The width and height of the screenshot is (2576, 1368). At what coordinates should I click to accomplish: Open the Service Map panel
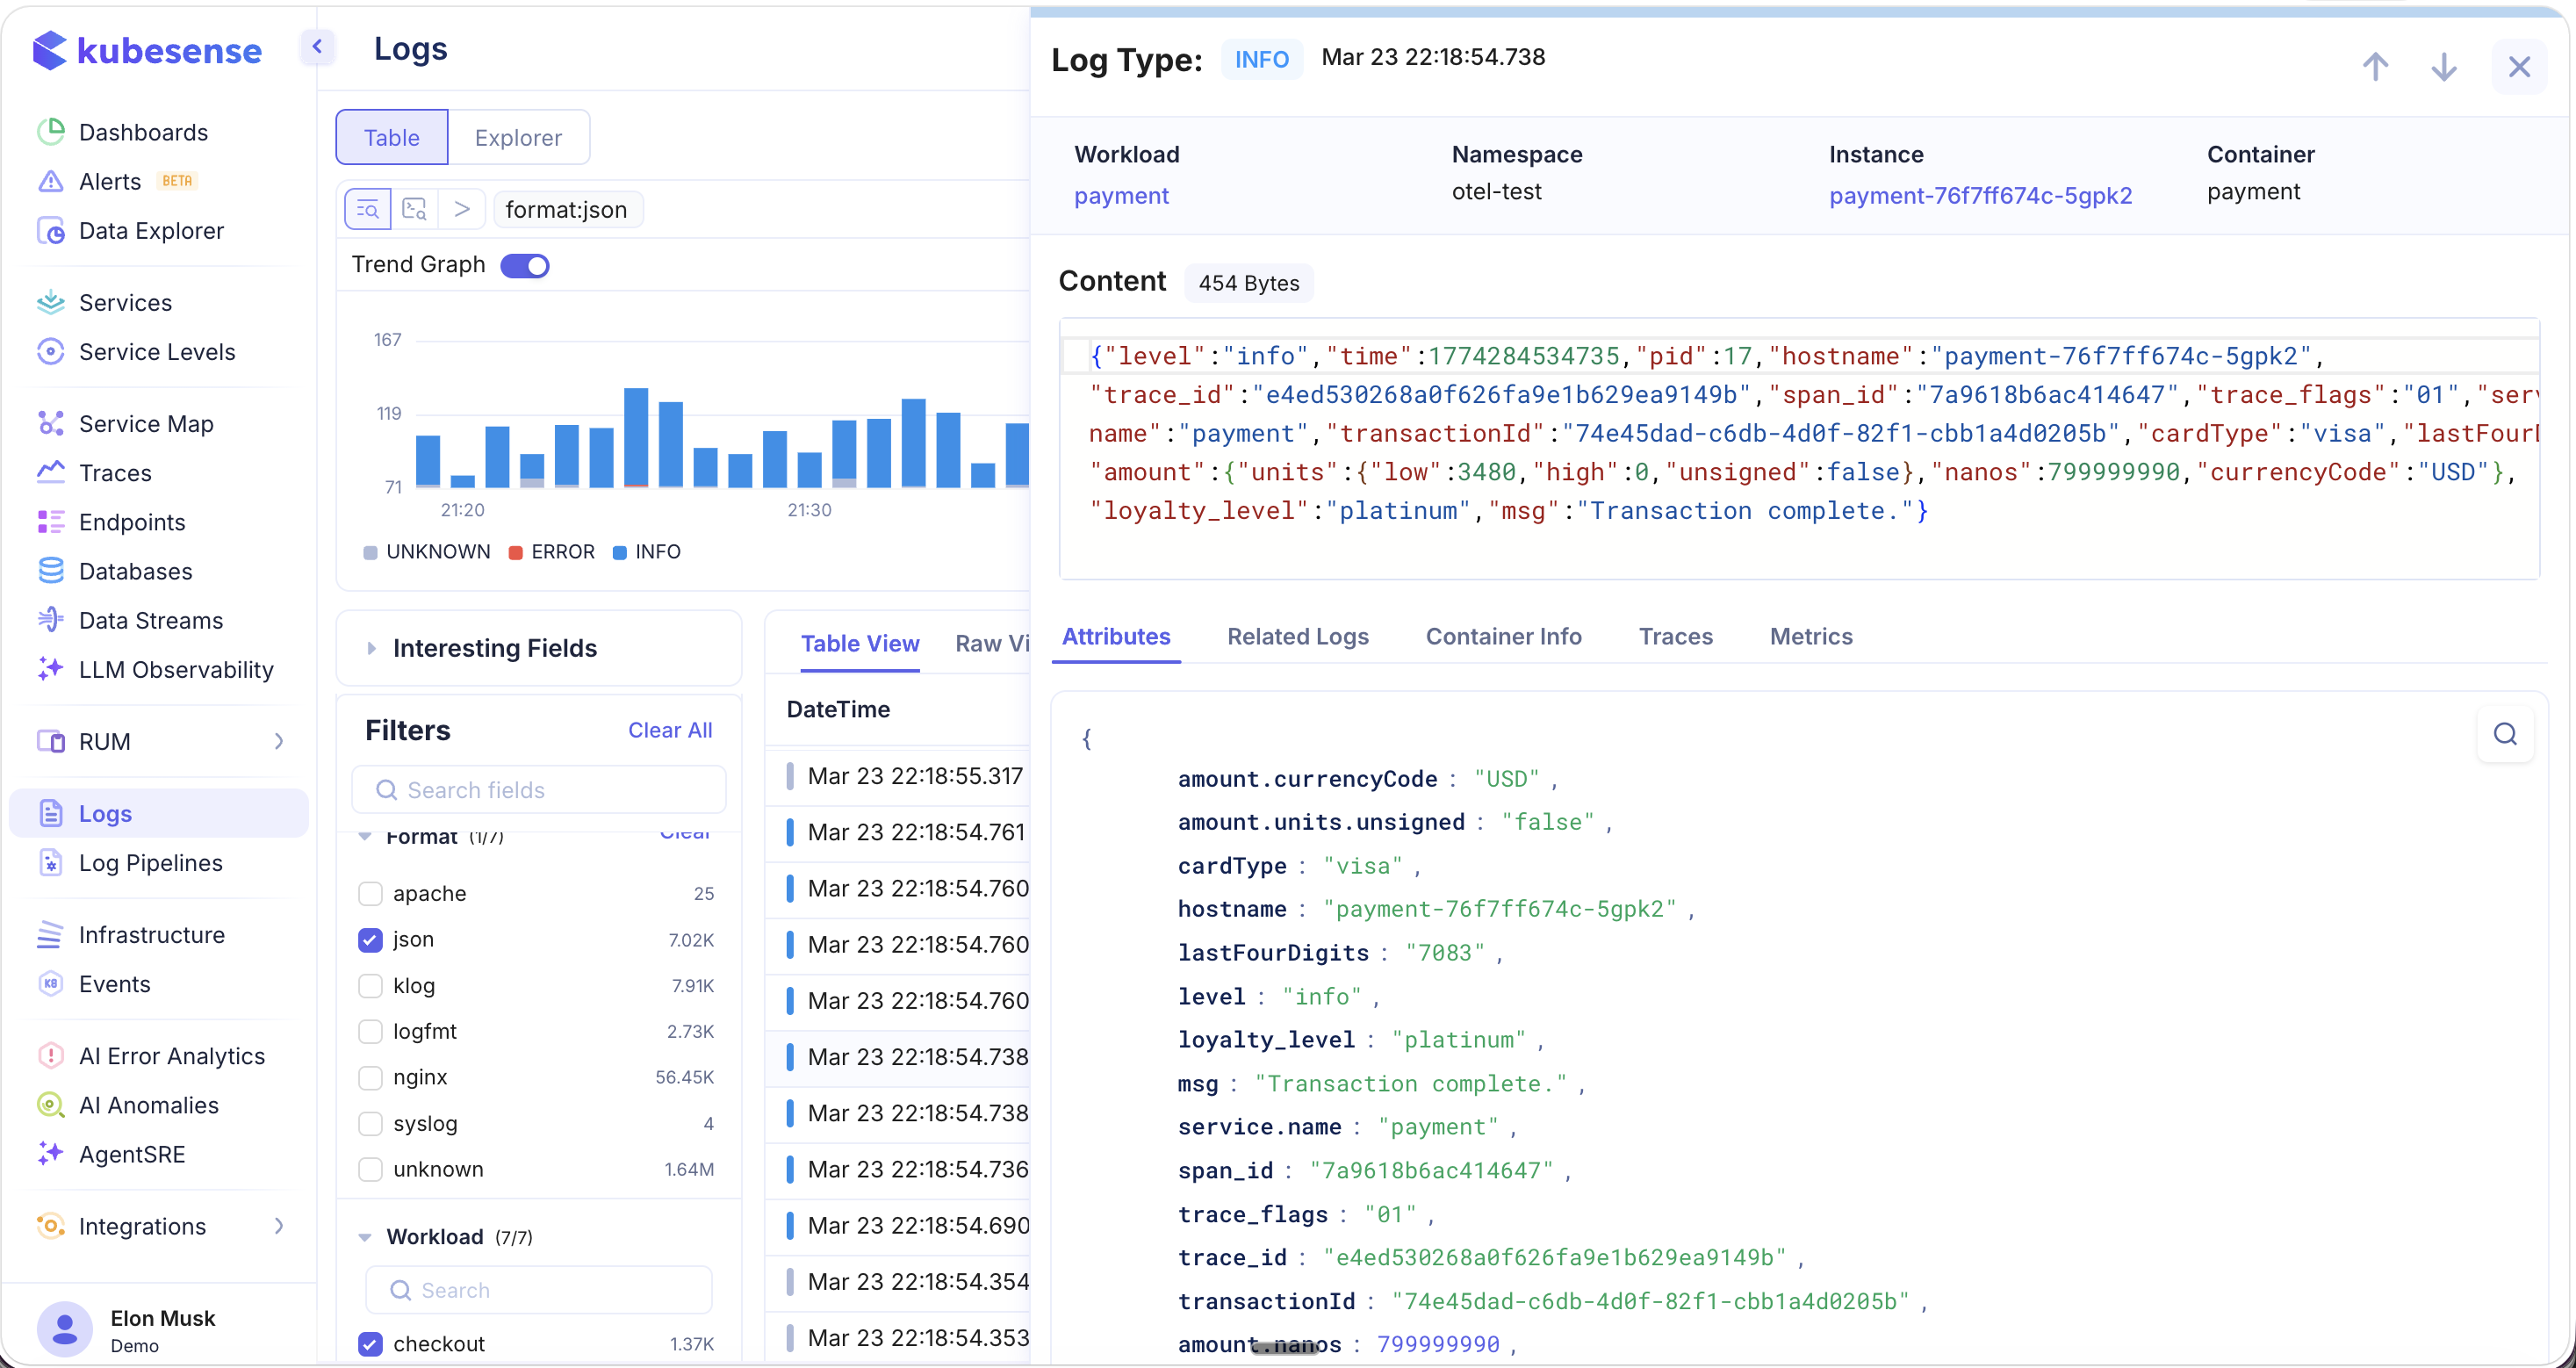pos(146,423)
